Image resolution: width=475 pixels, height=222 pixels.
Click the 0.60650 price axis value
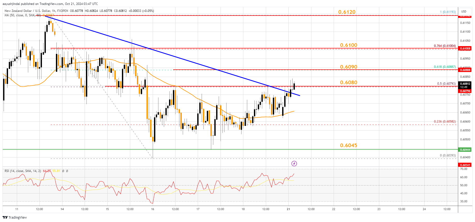click(x=465, y=113)
